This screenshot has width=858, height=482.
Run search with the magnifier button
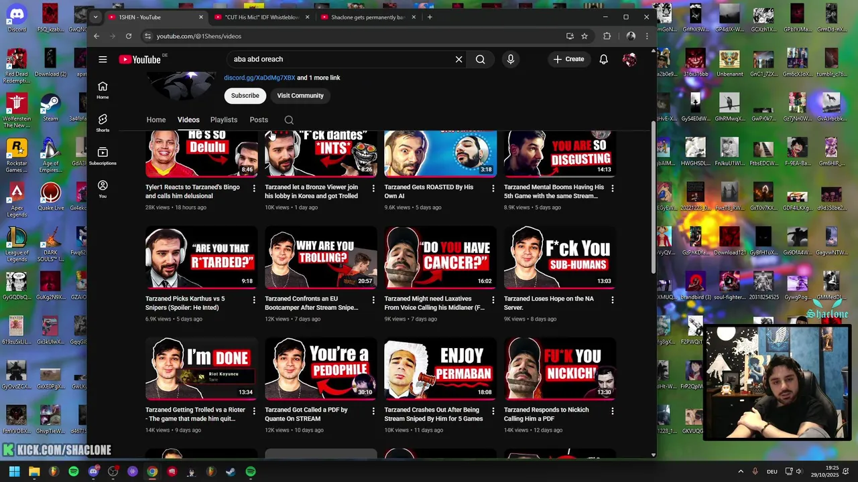[x=481, y=60]
